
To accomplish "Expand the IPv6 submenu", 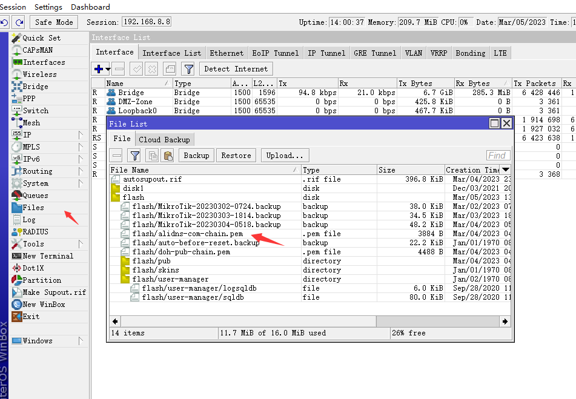I will pyautogui.click(x=81, y=159).
